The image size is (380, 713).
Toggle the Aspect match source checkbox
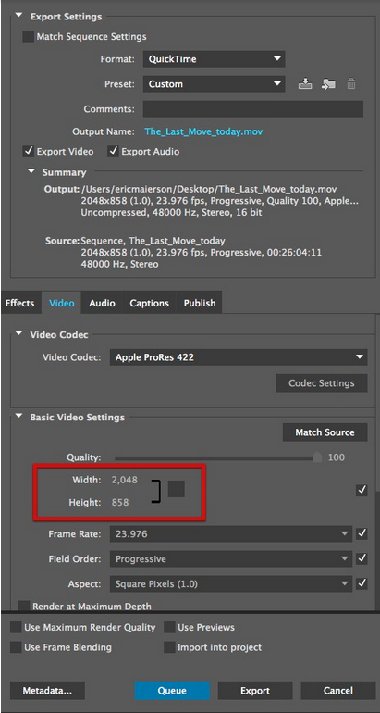[x=362, y=583]
